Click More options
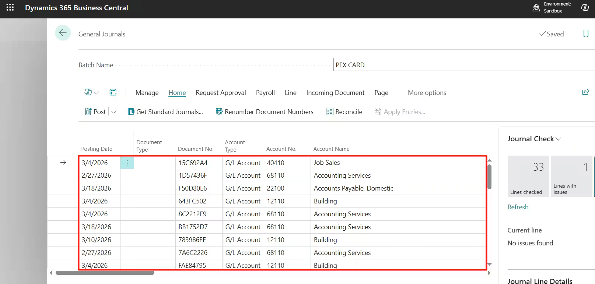 click(x=427, y=93)
